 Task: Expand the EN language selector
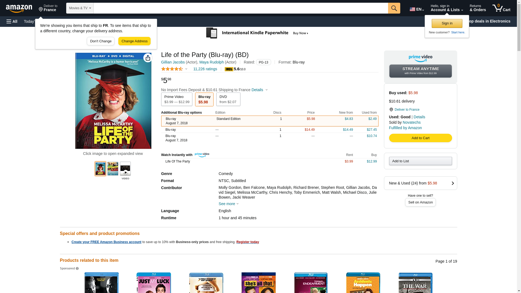coord(417,9)
